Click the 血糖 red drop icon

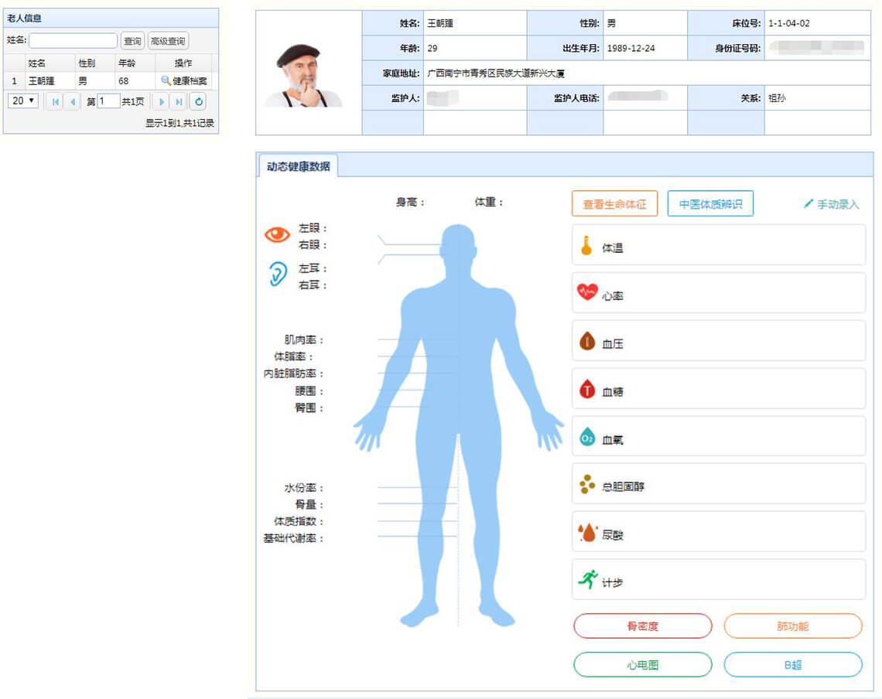[x=587, y=390]
